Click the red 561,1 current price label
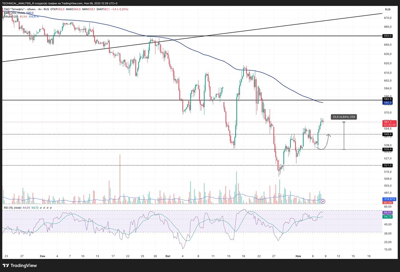400x272 pixels. coord(387,122)
